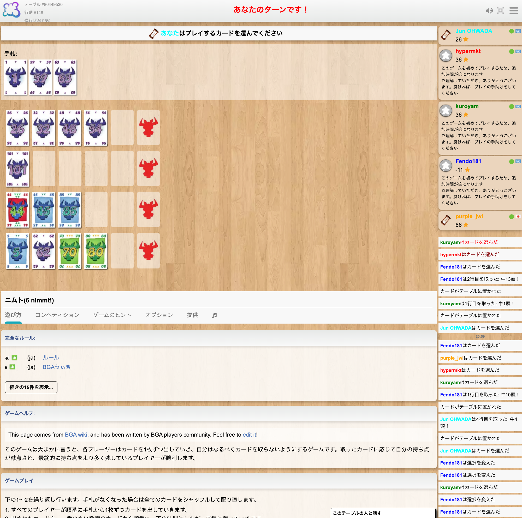Viewport: 522px width, 518px height.
Task: Play card 59 from hand
Action: [x=40, y=77]
